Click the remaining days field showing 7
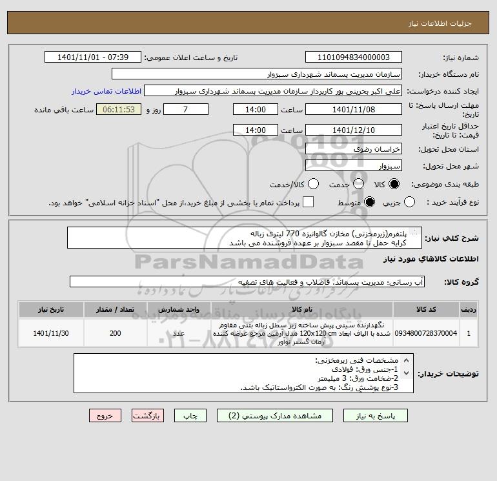The width and height of the screenshot is (497, 481). (x=186, y=109)
